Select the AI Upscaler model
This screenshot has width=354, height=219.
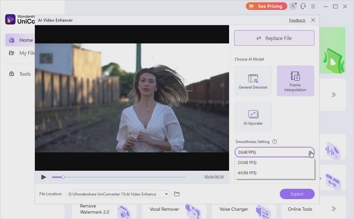pyautogui.click(x=253, y=117)
